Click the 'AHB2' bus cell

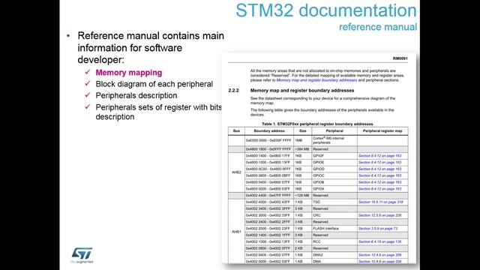236,172
